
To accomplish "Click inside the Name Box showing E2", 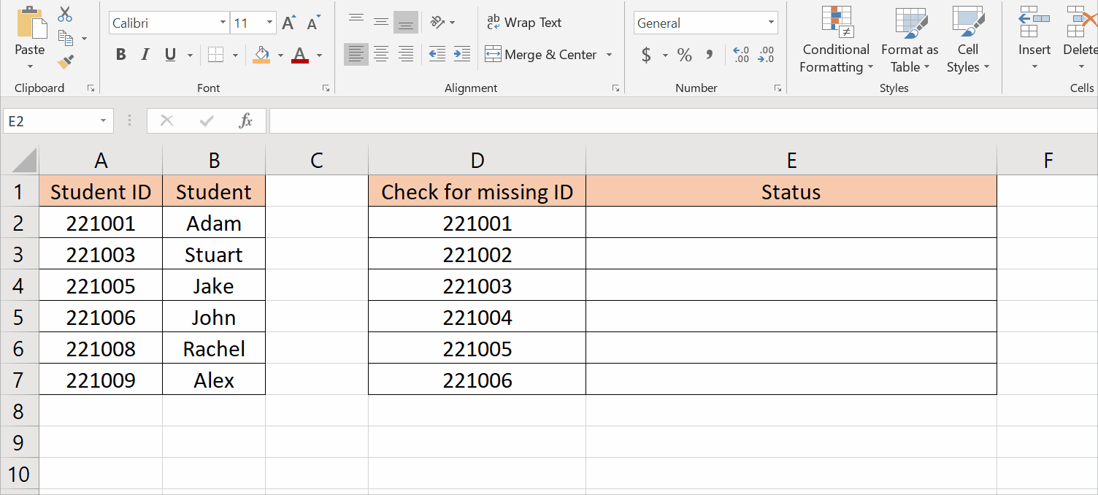I will click(51, 120).
